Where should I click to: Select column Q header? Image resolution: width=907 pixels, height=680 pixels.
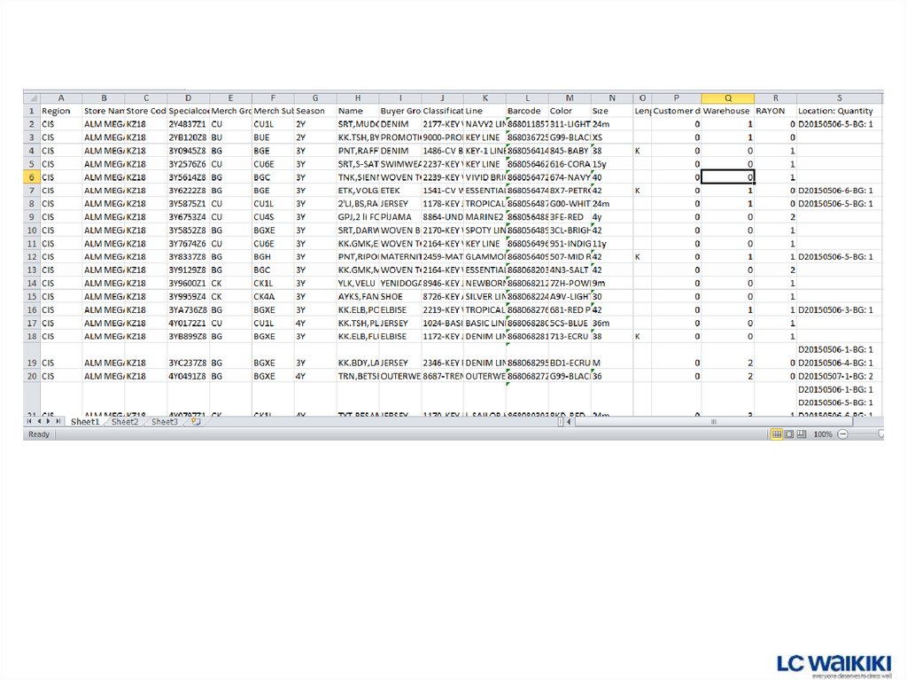click(x=727, y=98)
